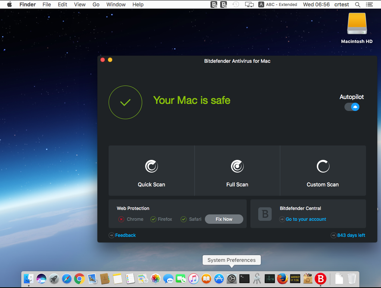Open Console warning icon in the Dock
381x288 pixels.
[295, 279]
